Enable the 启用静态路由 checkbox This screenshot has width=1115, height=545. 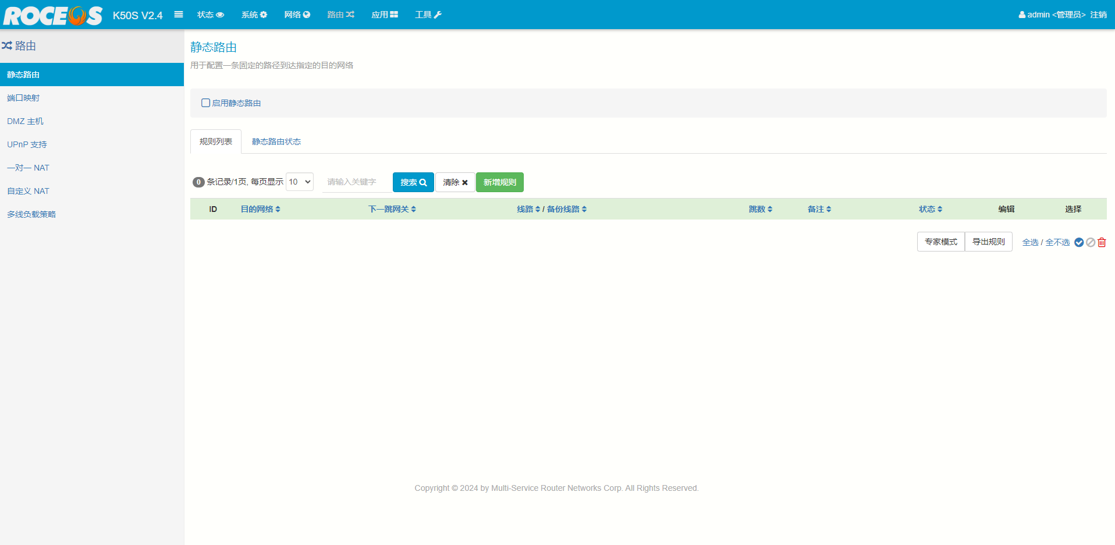pyautogui.click(x=205, y=103)
